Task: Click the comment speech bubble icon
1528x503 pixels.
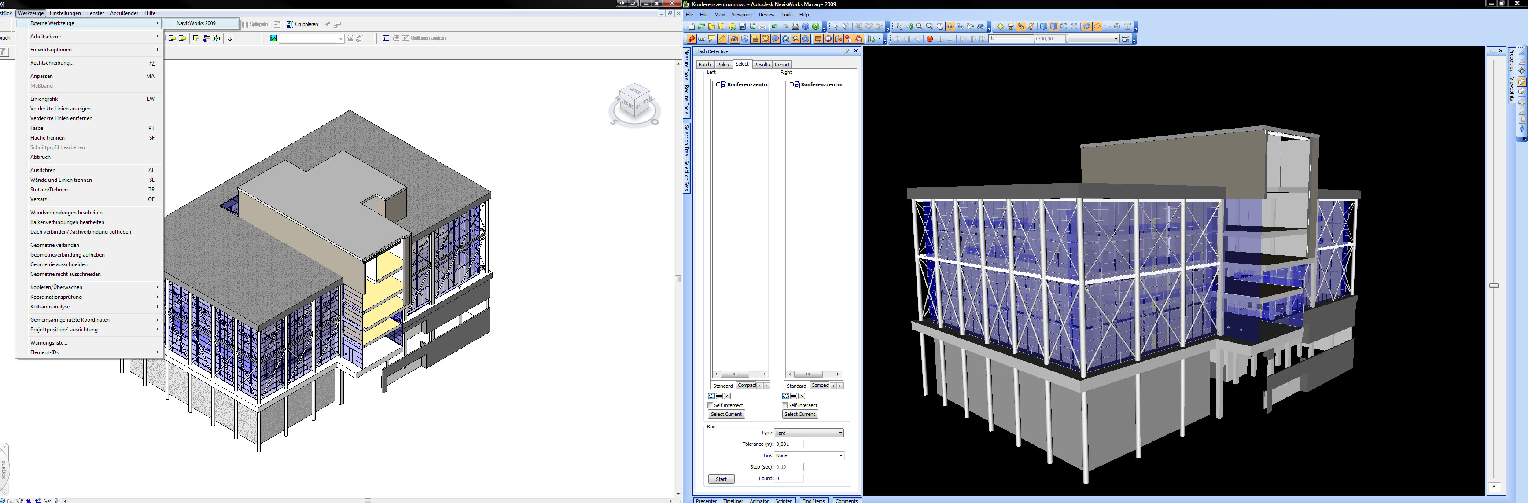Action: click(775, 39)
